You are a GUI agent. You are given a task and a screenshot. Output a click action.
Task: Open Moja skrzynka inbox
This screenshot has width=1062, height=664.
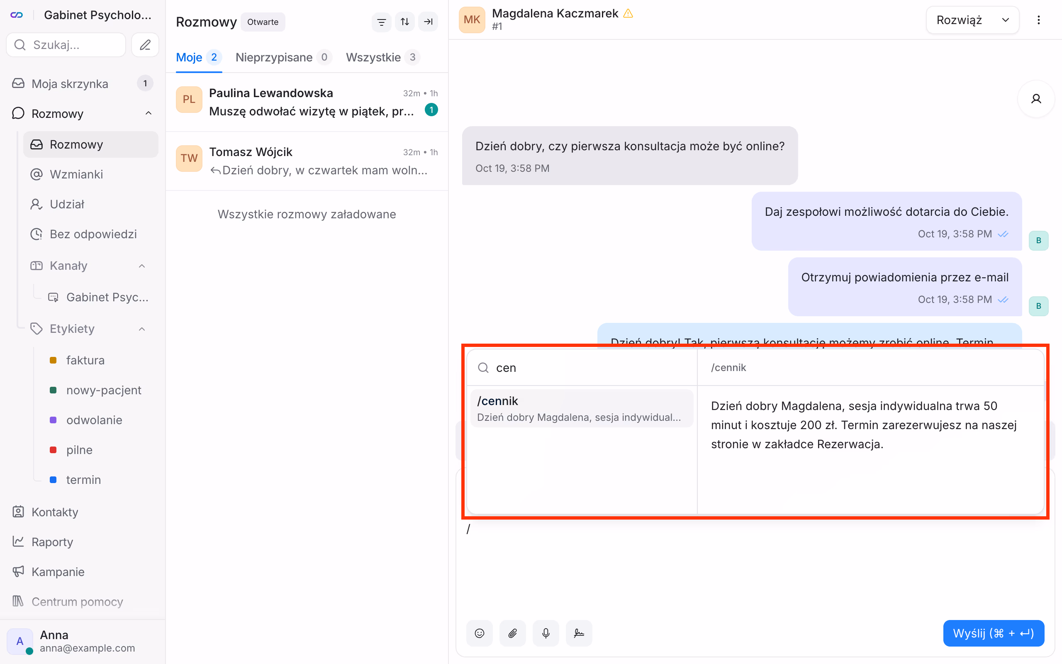tap(83, 83)
